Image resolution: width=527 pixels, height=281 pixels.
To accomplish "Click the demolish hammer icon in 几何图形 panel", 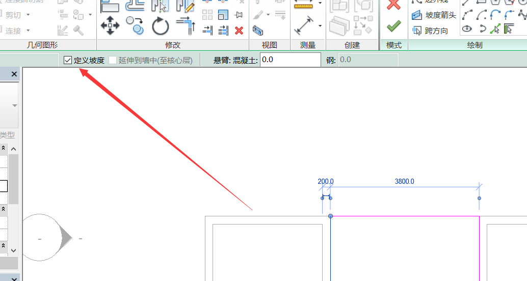I will coord(78,31).
